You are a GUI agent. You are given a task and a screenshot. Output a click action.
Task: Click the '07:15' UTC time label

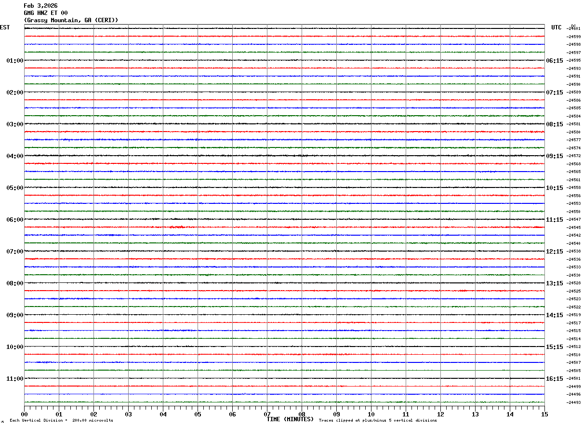click(555, 93)
